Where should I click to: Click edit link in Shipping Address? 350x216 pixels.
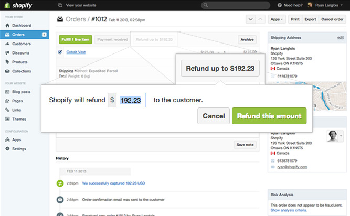341,37
